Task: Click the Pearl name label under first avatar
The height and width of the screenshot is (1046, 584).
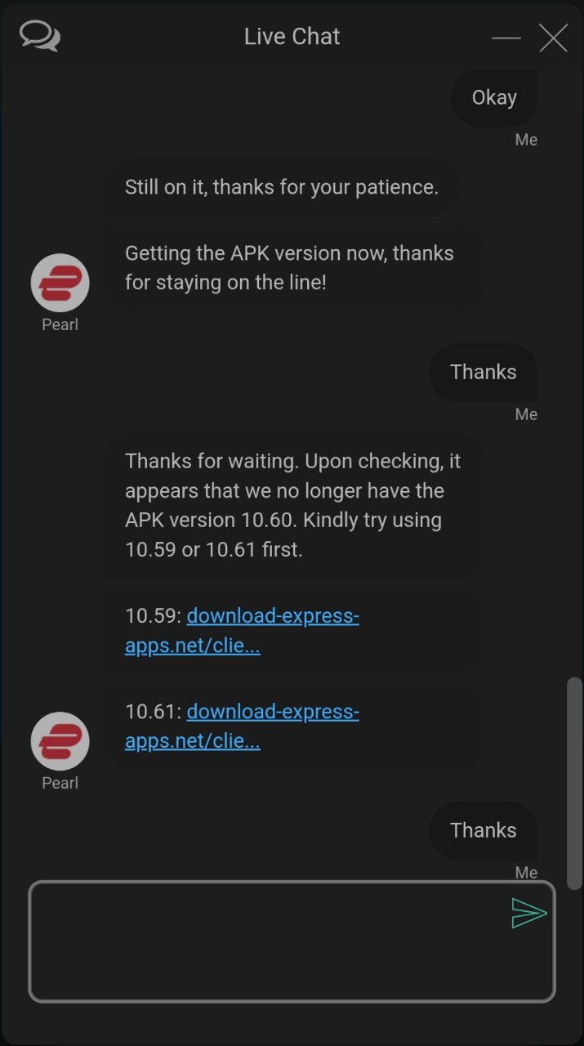Action: 60,324
